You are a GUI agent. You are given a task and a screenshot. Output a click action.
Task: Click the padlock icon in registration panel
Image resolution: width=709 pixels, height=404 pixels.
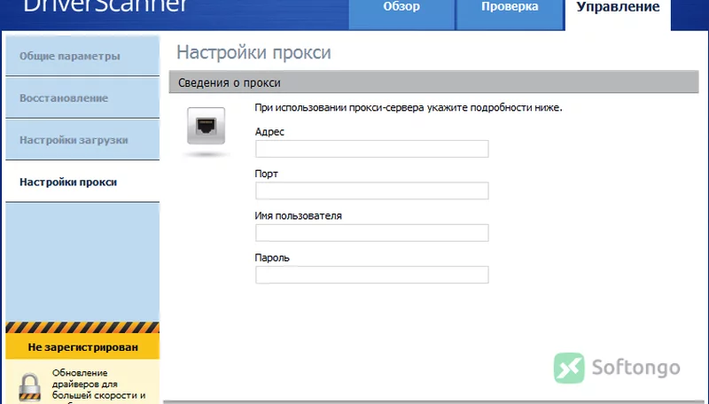pos(30,387)
